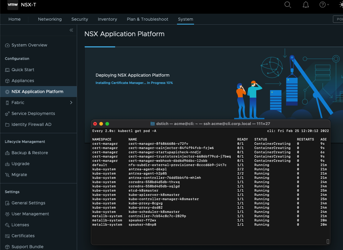Click the Certificates icon
Viewport: 343px width, 250px height.
tap(7, 236)
